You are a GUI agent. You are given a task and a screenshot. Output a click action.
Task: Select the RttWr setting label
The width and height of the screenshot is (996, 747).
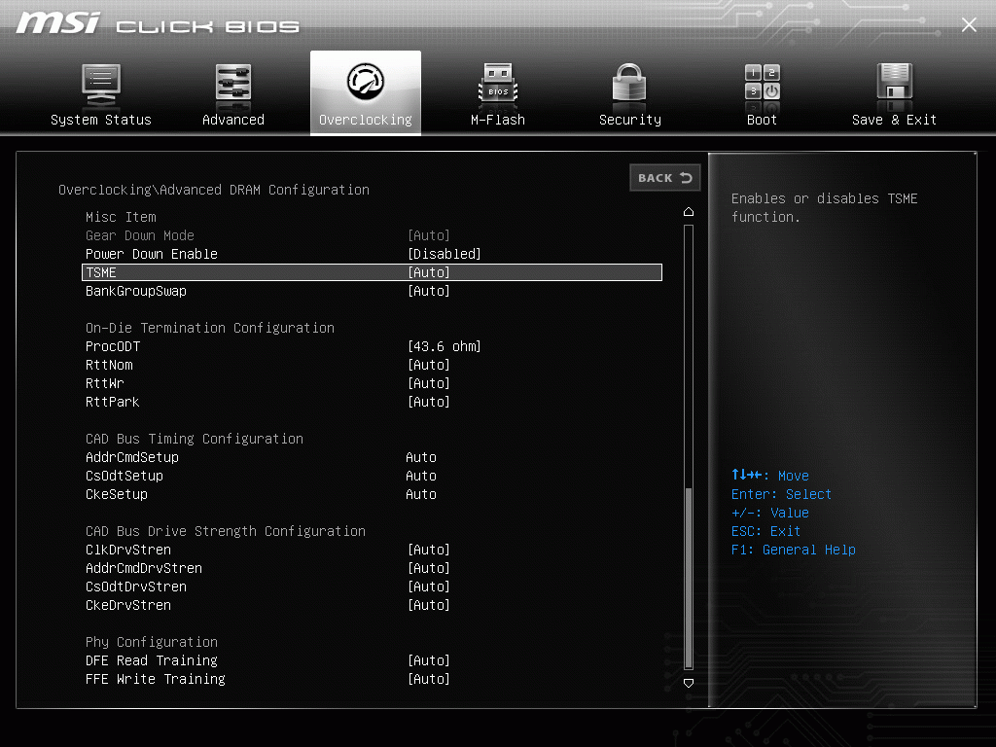pos(105,383)
